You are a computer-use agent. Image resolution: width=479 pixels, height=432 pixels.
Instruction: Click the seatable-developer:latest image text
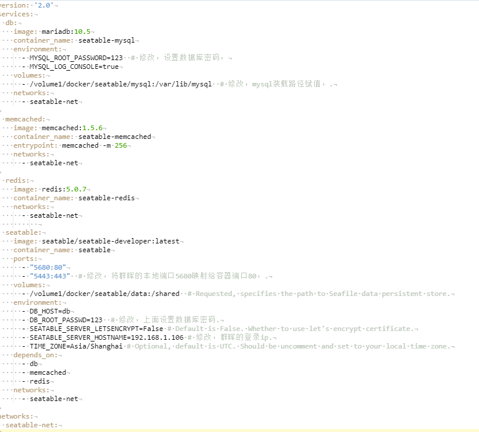111,241
